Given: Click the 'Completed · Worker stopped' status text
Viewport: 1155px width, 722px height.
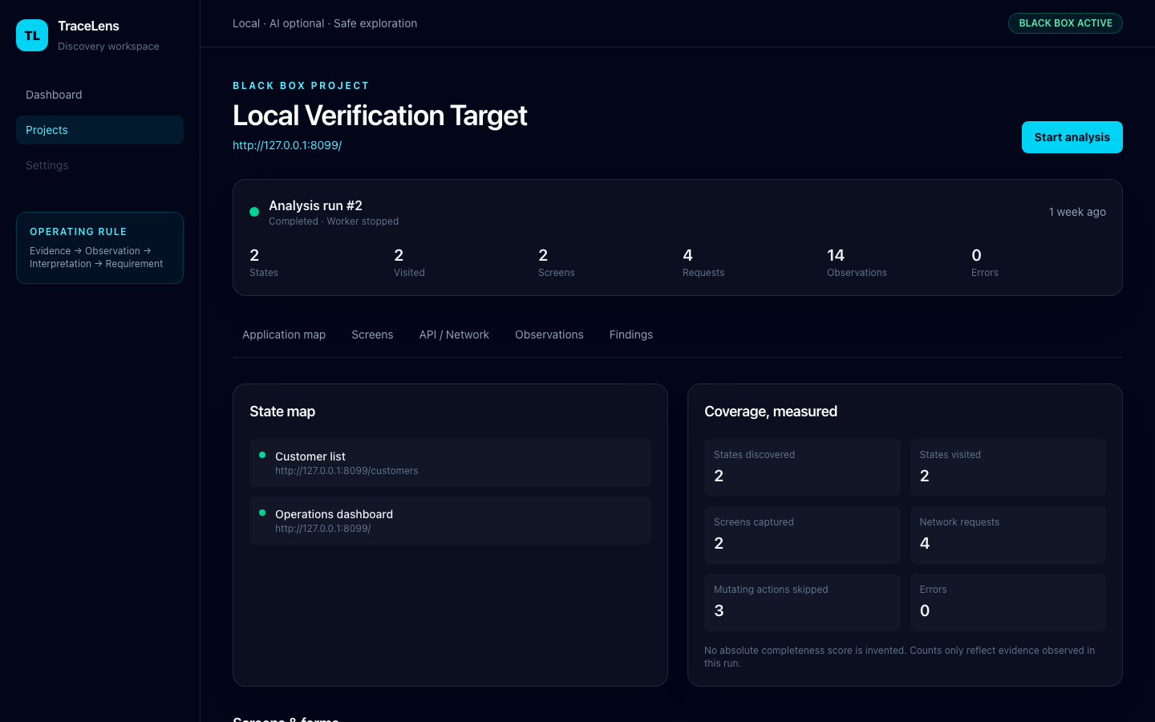Looking at the screenshot, I should click(x=334, y=221).
